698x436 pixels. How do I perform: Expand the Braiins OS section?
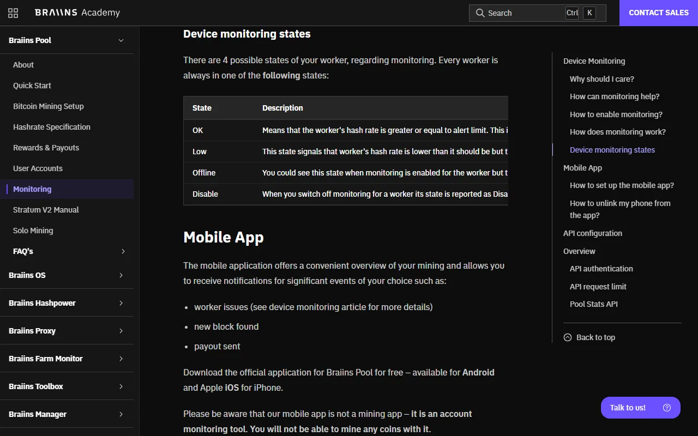point(121,275)
